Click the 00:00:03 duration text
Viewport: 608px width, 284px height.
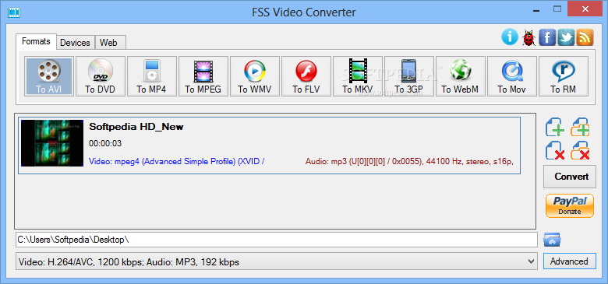pos(105,143)
